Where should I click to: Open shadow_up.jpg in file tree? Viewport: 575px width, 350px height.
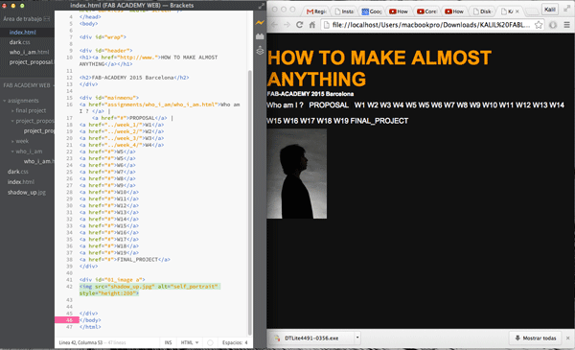27,192
